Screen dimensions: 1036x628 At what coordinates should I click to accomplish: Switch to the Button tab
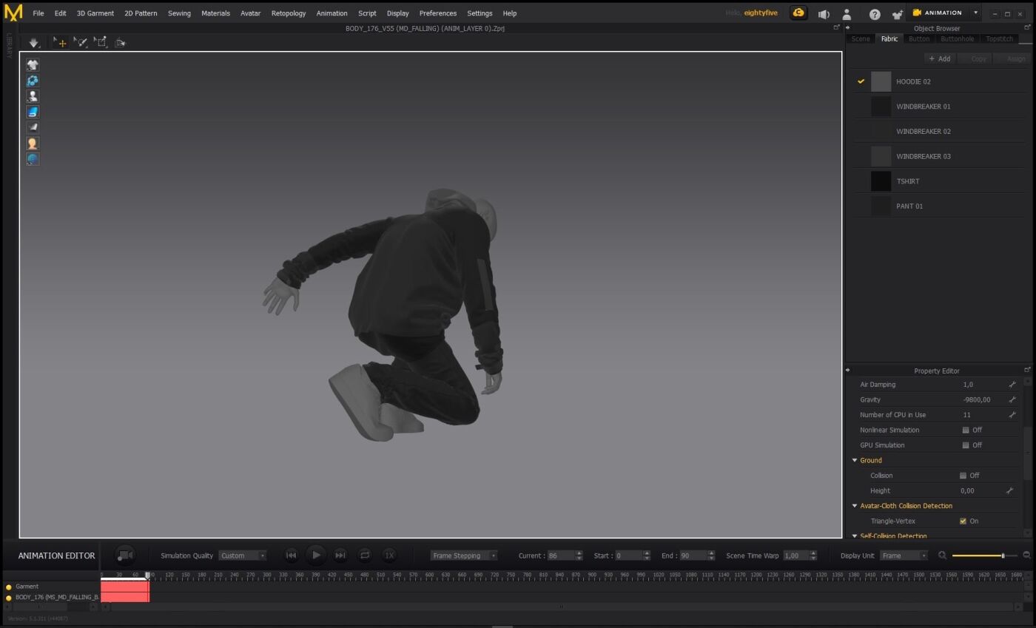pos(919,38)
